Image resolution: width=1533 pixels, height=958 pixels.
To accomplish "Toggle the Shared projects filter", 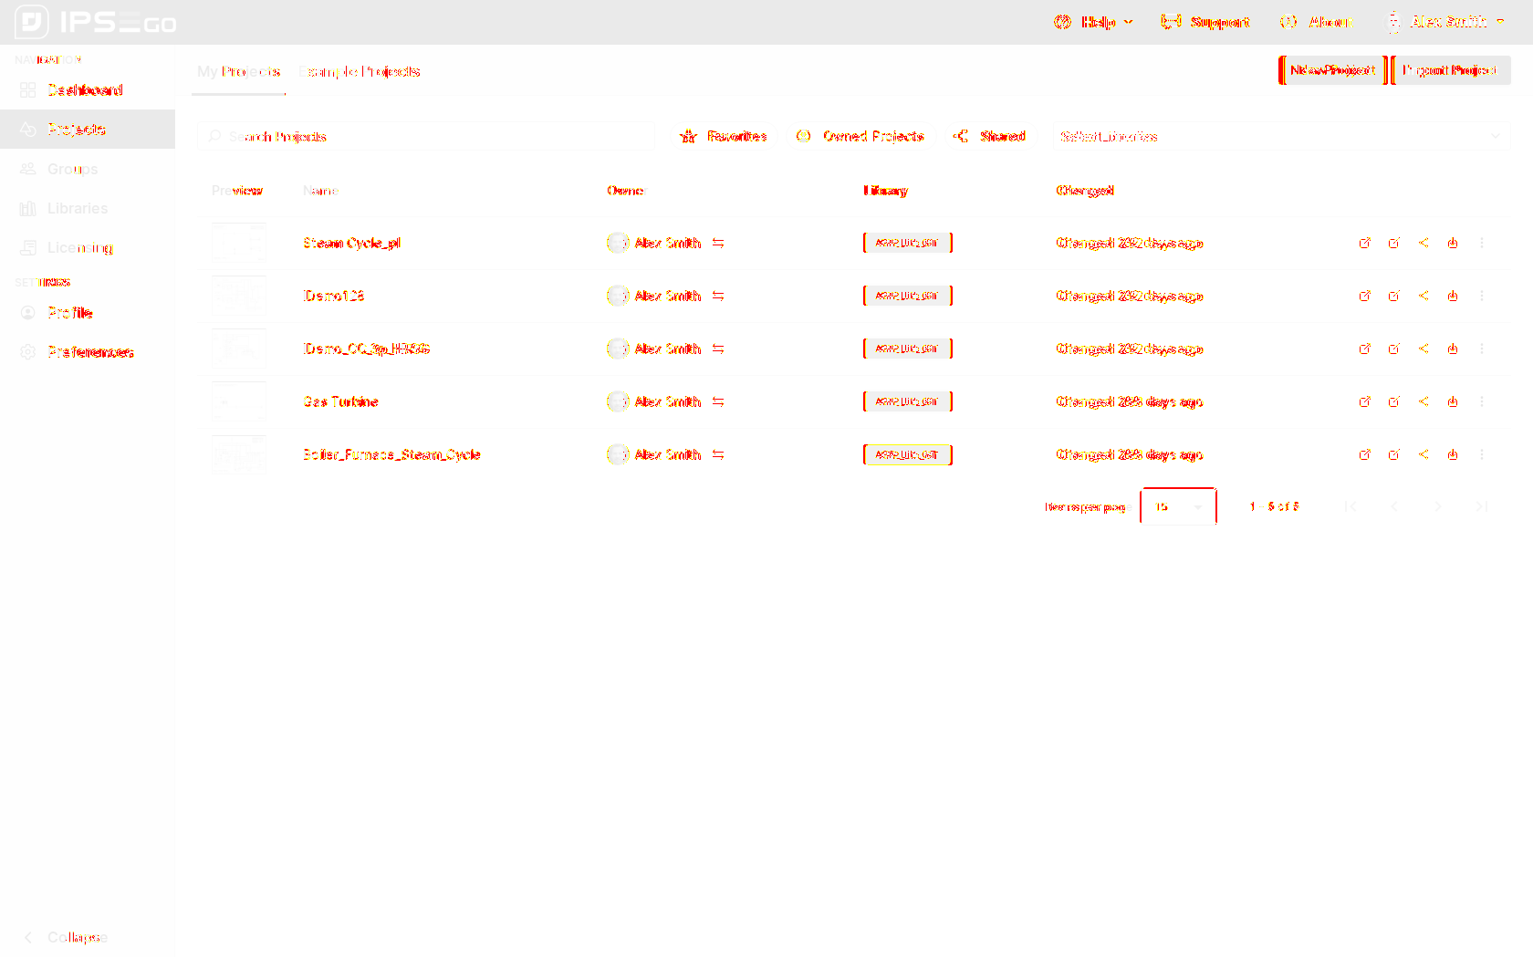I will (990, 137).
